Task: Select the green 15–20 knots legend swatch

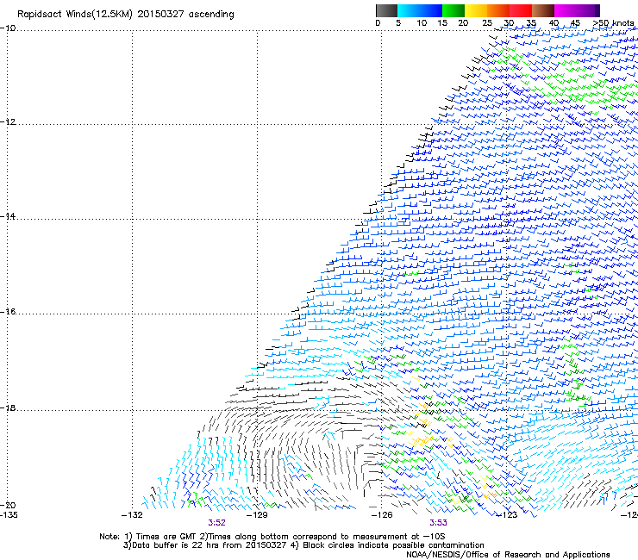Action: point(453,10)
